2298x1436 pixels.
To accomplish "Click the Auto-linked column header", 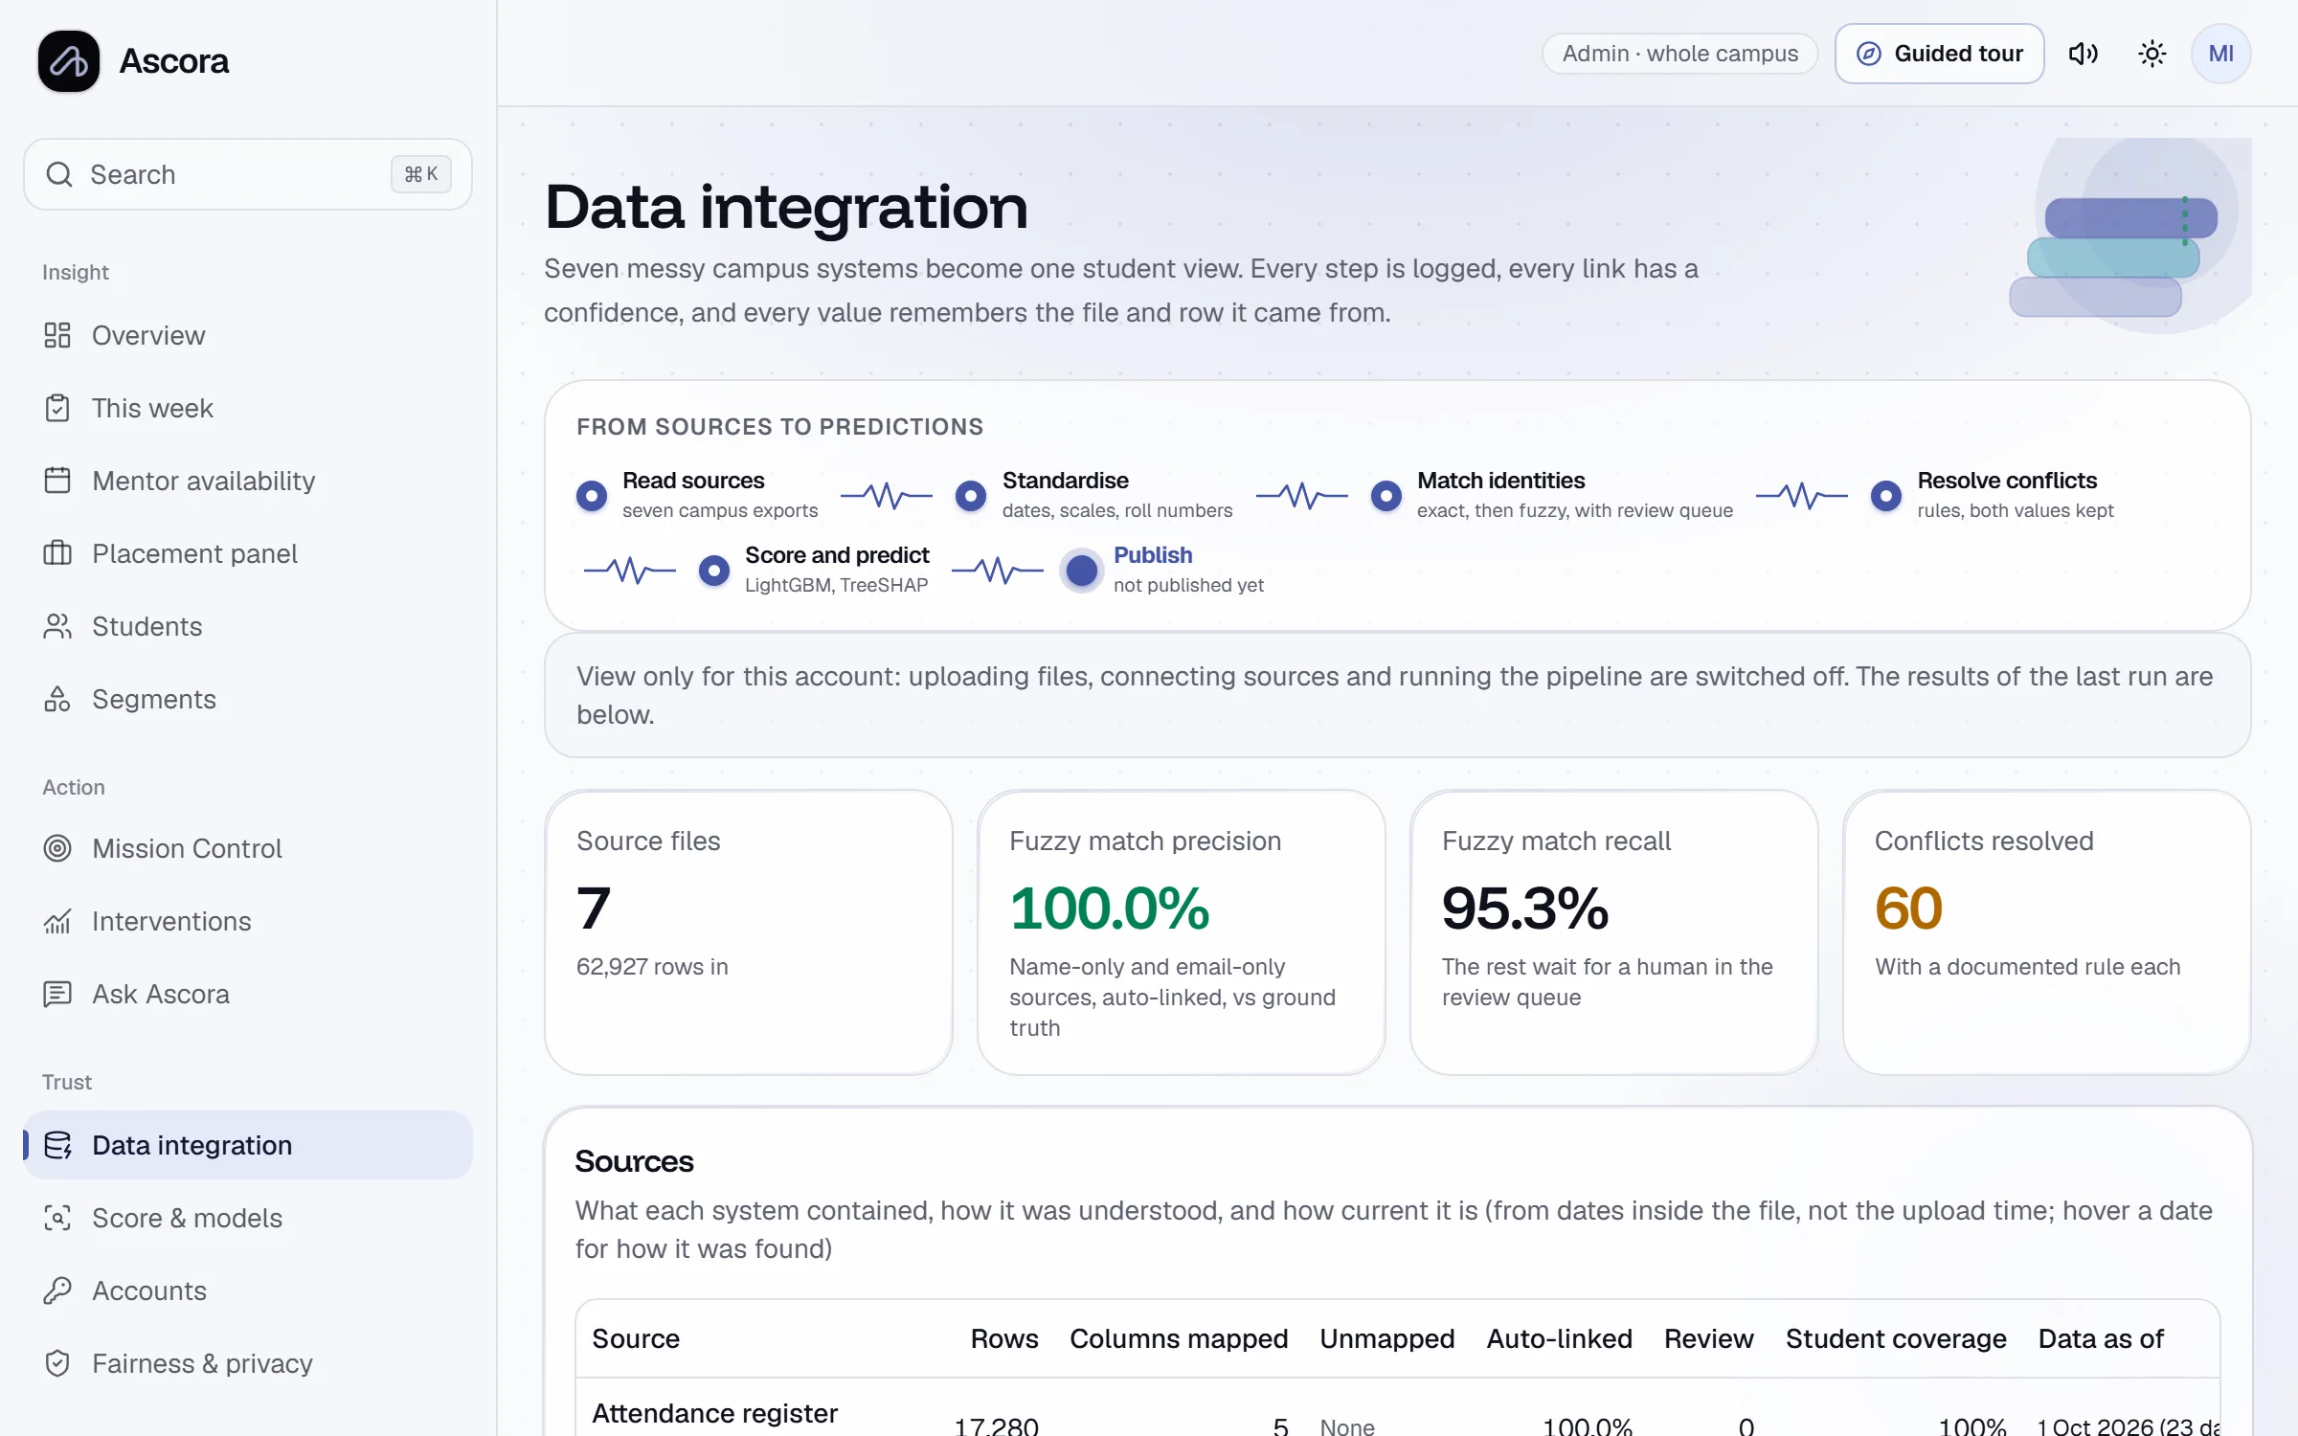I will click(x=1560, y=1338).
